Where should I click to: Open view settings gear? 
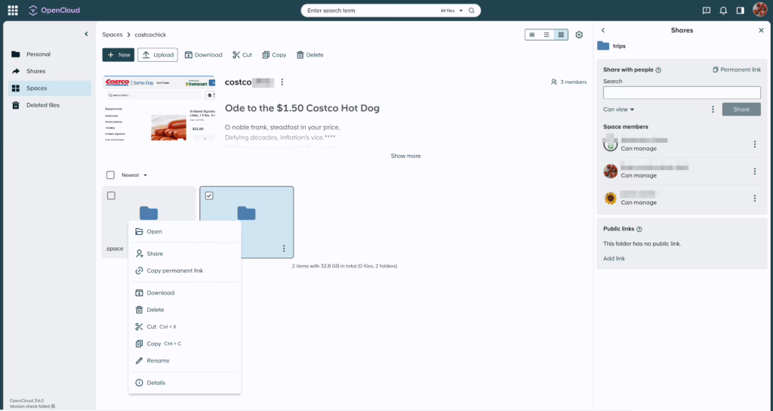tap(579, 35)
